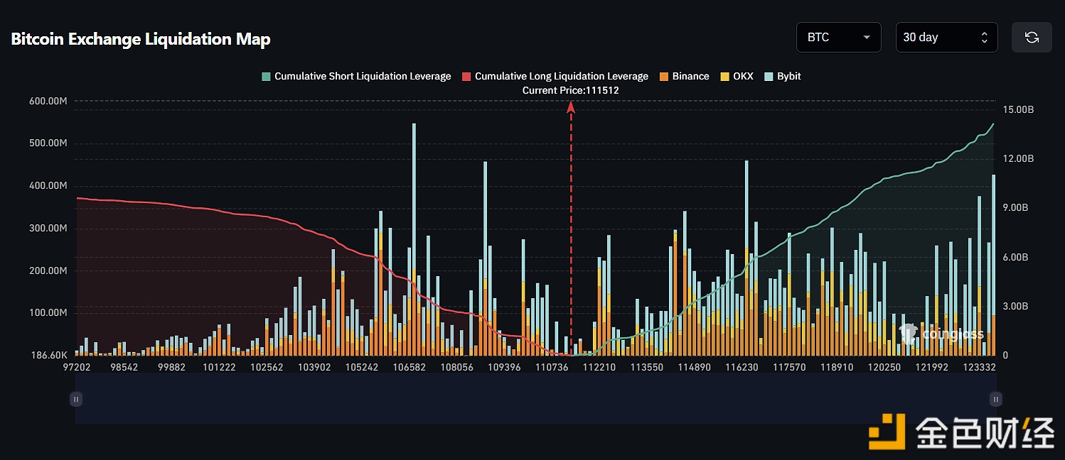Click the caret arrow beside BTC
Viewport: 1065px width, 460px height.
[867, 38]
